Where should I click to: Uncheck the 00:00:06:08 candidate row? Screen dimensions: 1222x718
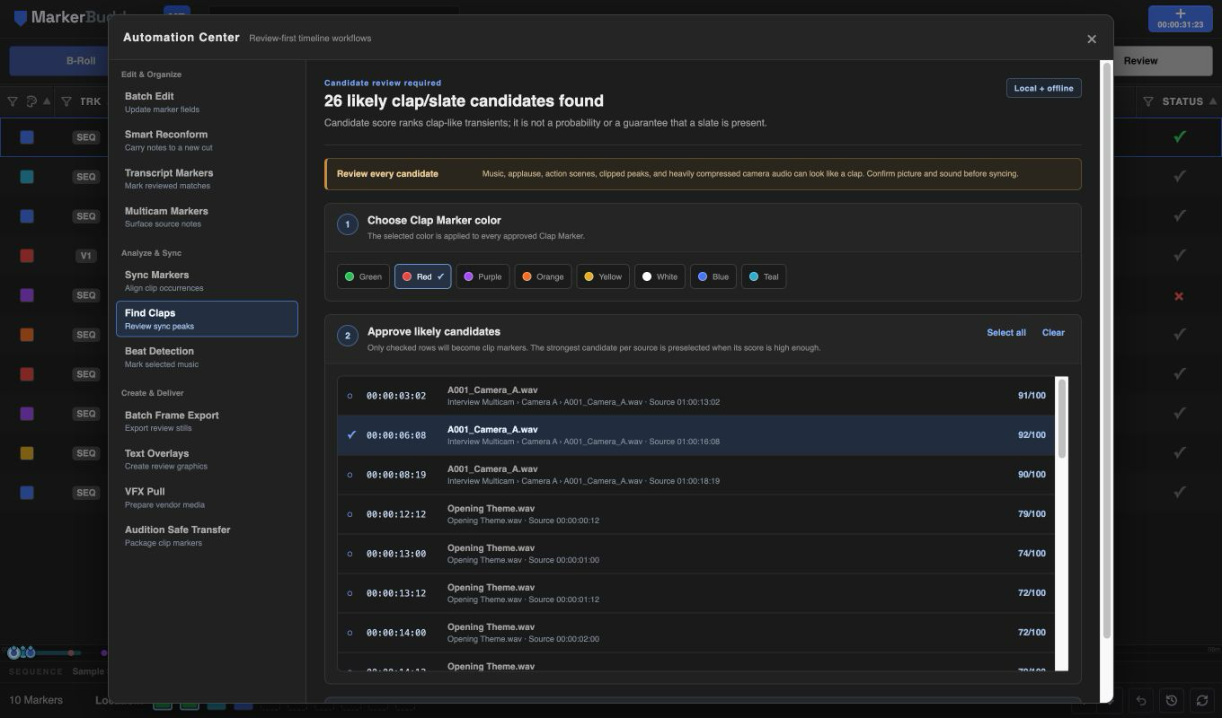click(695, 435)
